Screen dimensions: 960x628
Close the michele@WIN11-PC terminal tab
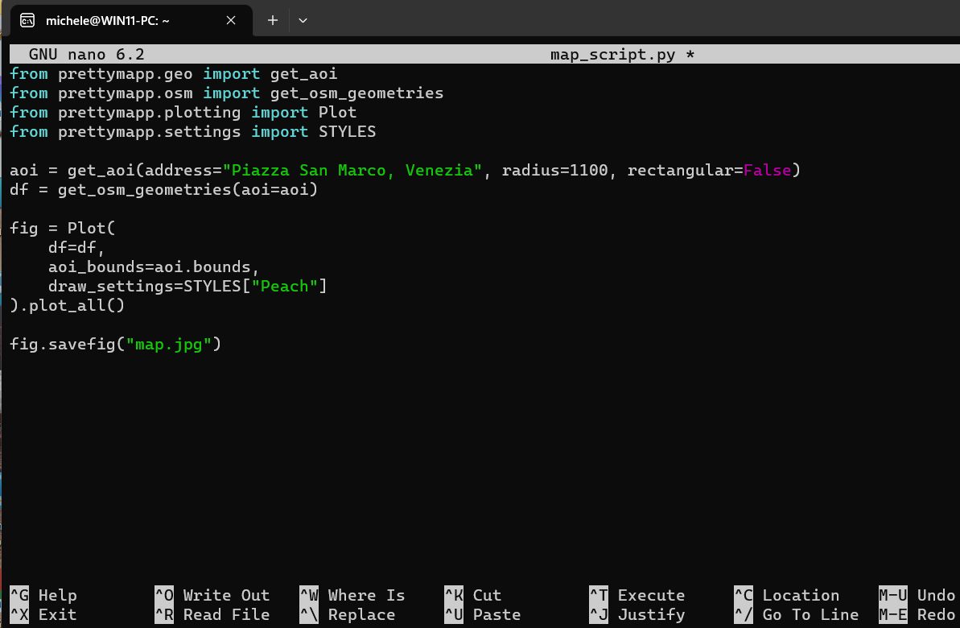point(230,20)
